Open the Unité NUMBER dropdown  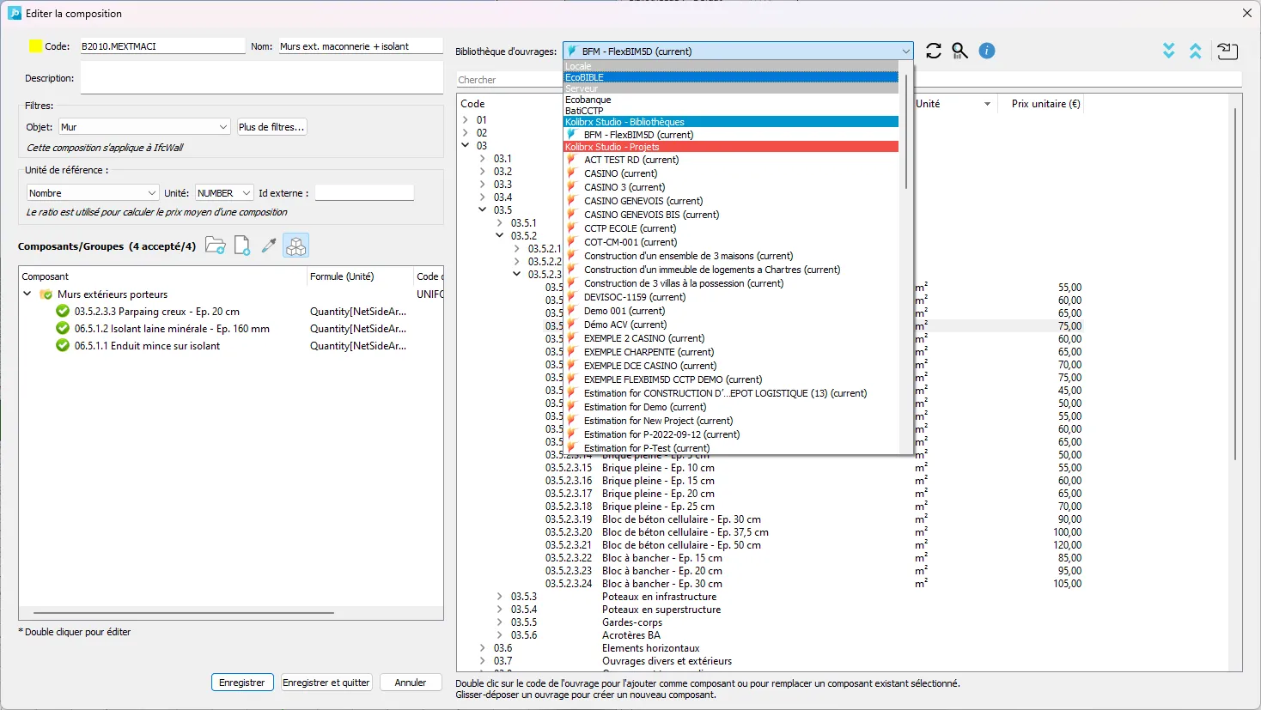(x=223, y=193)
